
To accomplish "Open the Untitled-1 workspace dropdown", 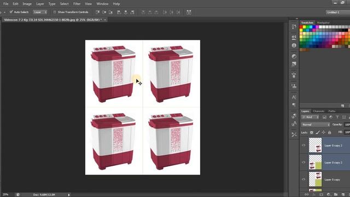I will [x=338, y=12].
